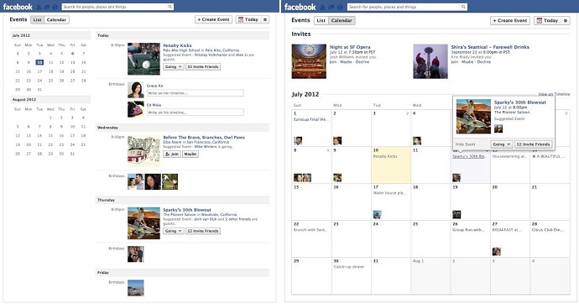
Task: Open notifications globe in left window header
Action: pos(55,7)
